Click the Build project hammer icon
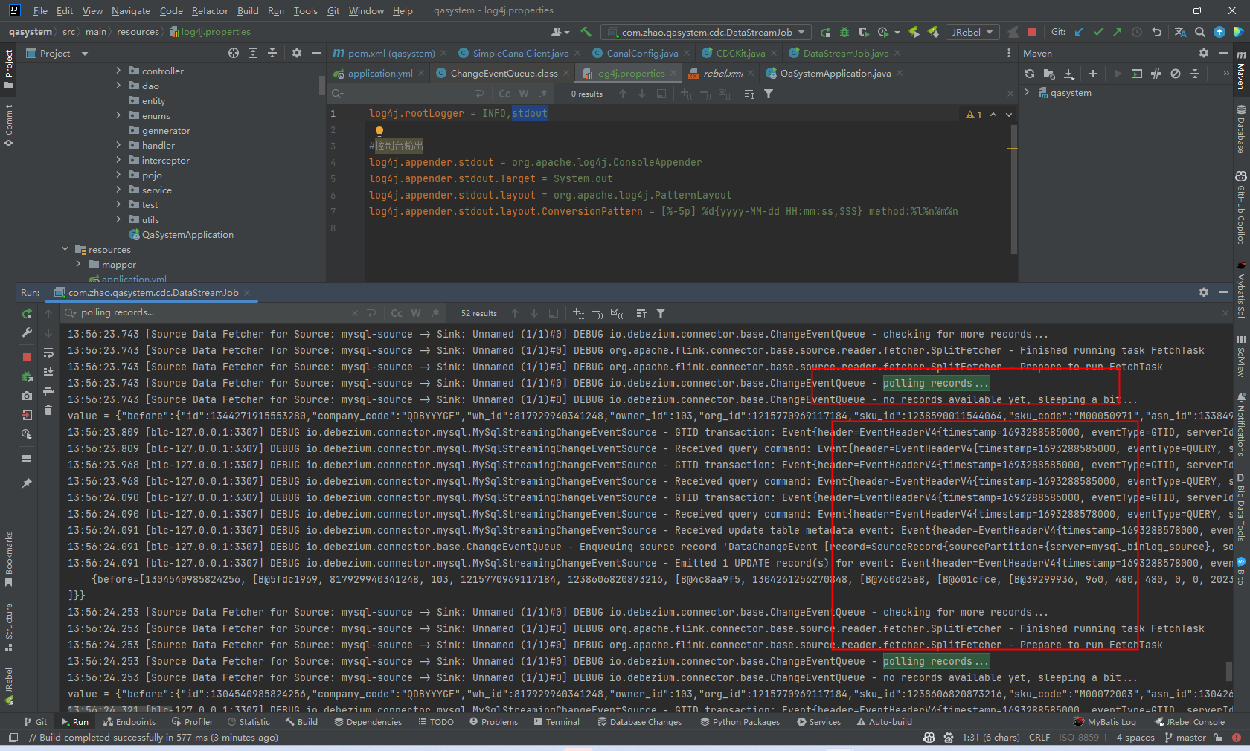 tap(586, 32)
